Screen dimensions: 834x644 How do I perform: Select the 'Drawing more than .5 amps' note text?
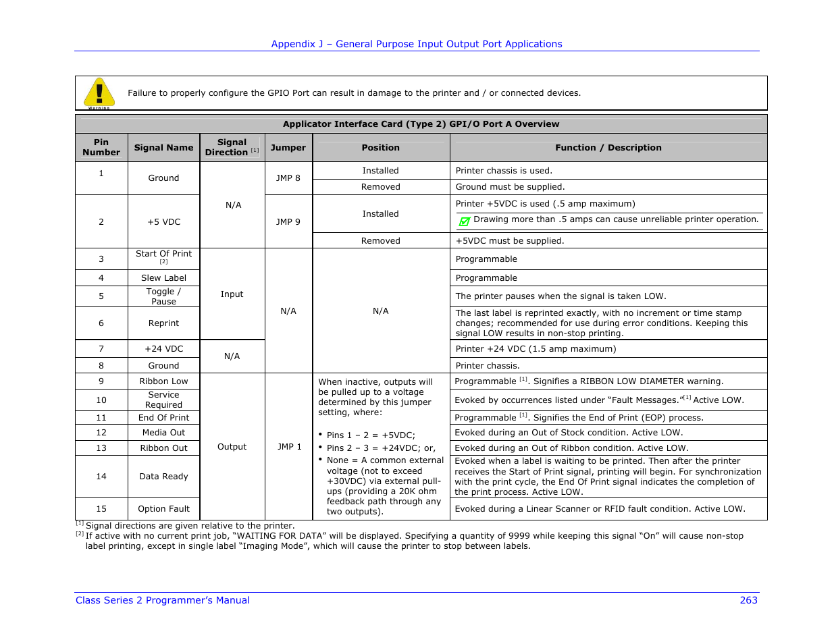point(616,219)
